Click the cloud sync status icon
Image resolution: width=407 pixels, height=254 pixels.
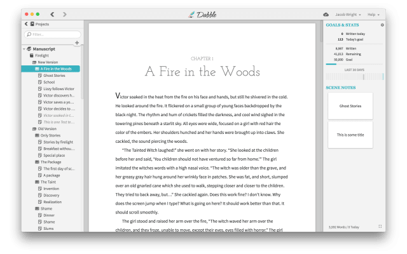(x=326, y=15)
